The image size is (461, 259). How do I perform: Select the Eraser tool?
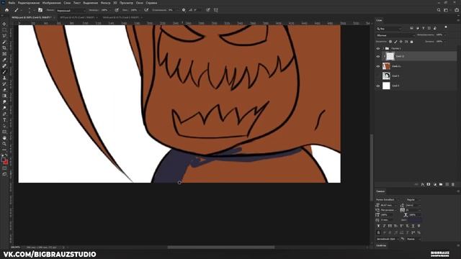coord(4,90)
